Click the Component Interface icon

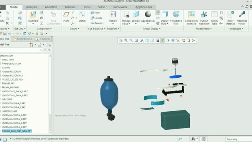[x=191, y=15]
